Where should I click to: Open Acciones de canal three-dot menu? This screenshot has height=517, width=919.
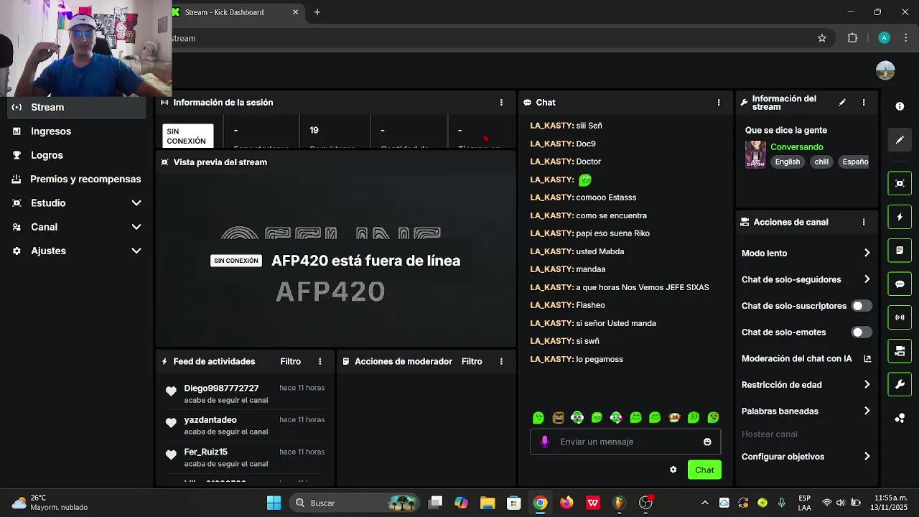coord(864,223)
